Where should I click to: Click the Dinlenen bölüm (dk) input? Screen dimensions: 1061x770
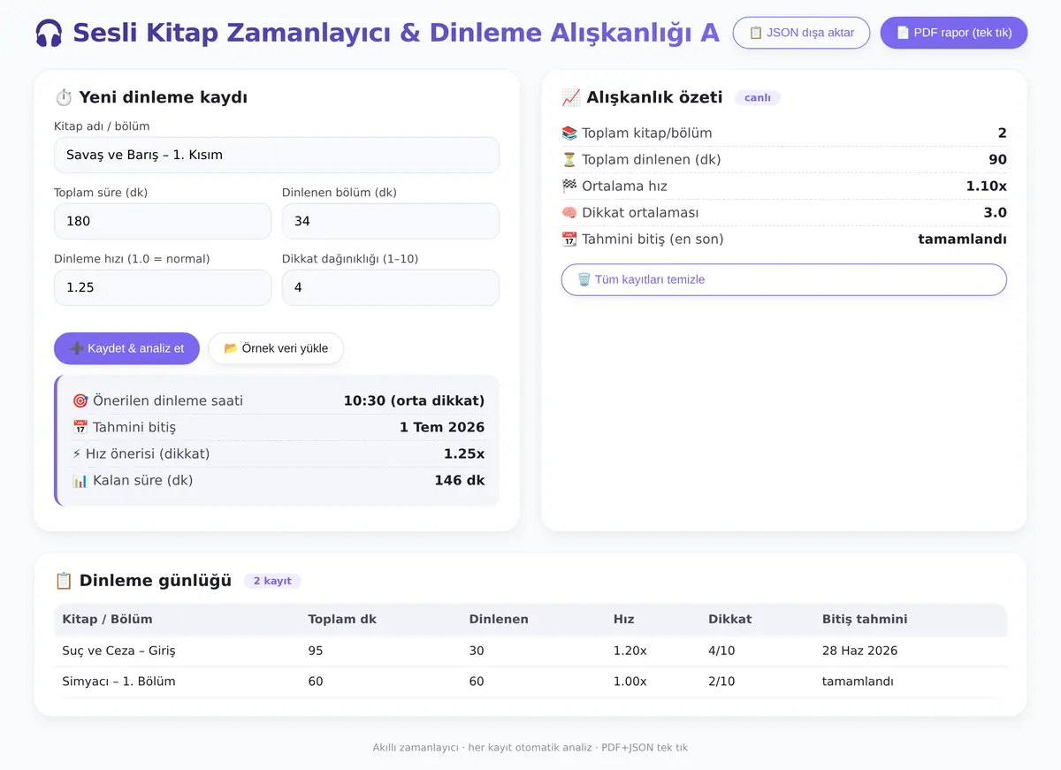click(x=391, y=221)
